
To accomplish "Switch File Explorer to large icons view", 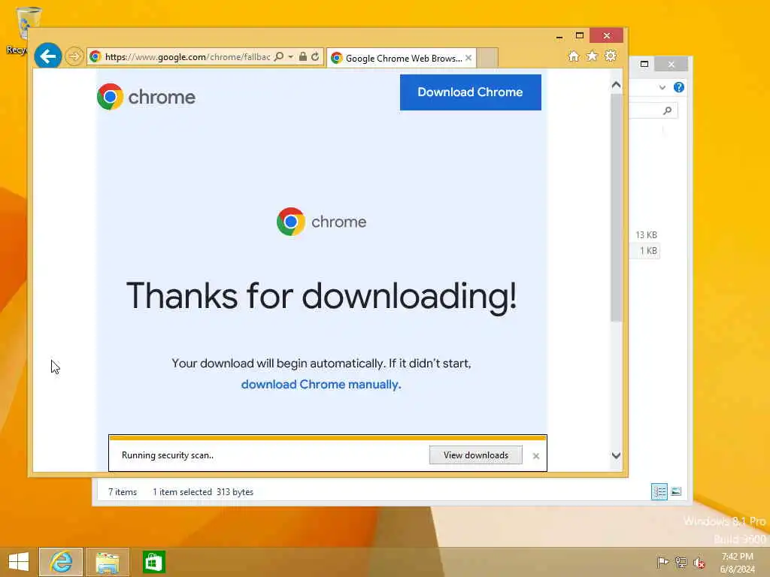I will click(676, 491).
